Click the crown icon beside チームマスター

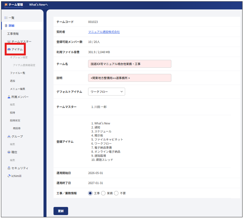(9, 41)
